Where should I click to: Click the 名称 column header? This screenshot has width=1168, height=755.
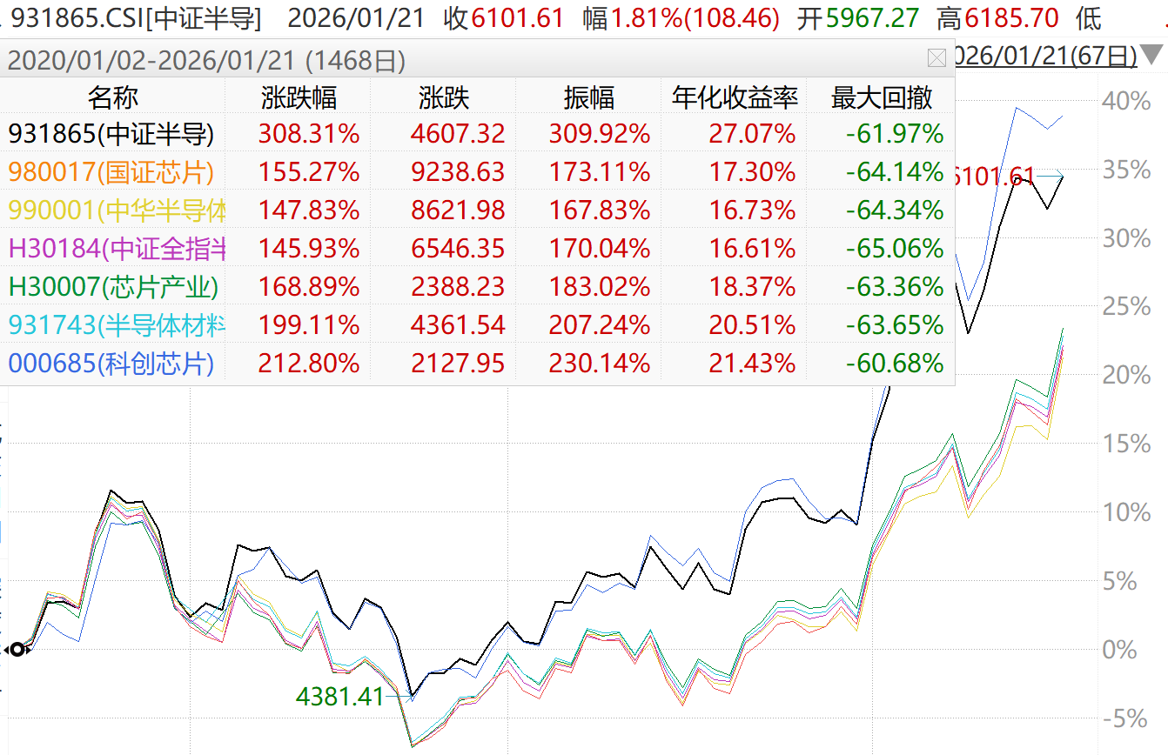pyautogui.click(x=112, y=97)
